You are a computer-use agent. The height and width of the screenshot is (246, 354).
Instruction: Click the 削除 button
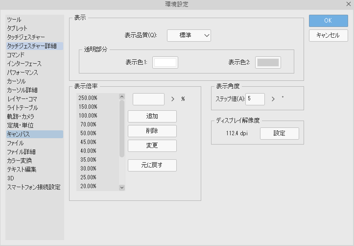pos(152,131)
